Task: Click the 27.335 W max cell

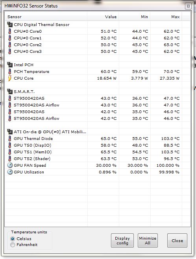Action: [x=170, y=78]
